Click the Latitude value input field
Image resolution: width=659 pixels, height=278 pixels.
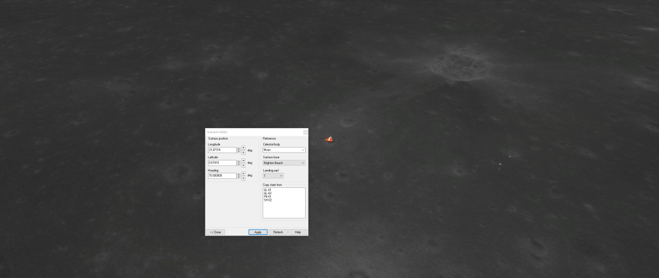222,163
